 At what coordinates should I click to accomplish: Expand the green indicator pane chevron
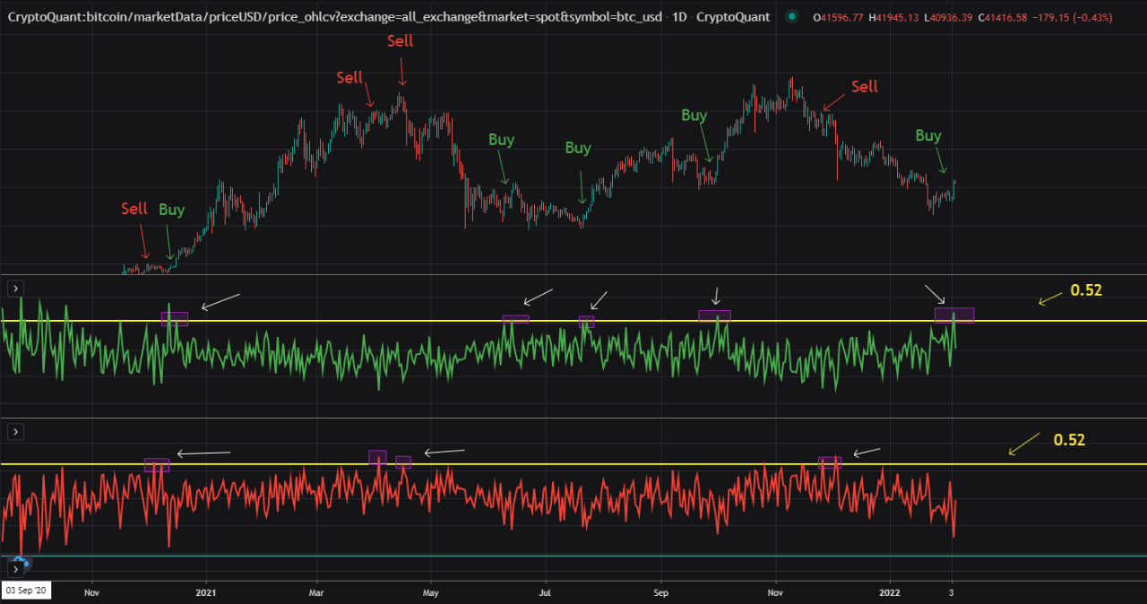click(x=16, y=289)
